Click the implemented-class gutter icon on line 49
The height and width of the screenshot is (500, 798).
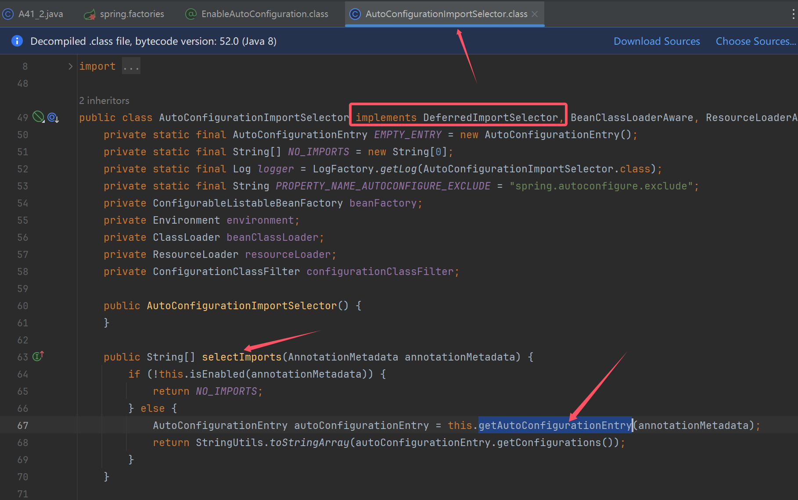point(53,117)
